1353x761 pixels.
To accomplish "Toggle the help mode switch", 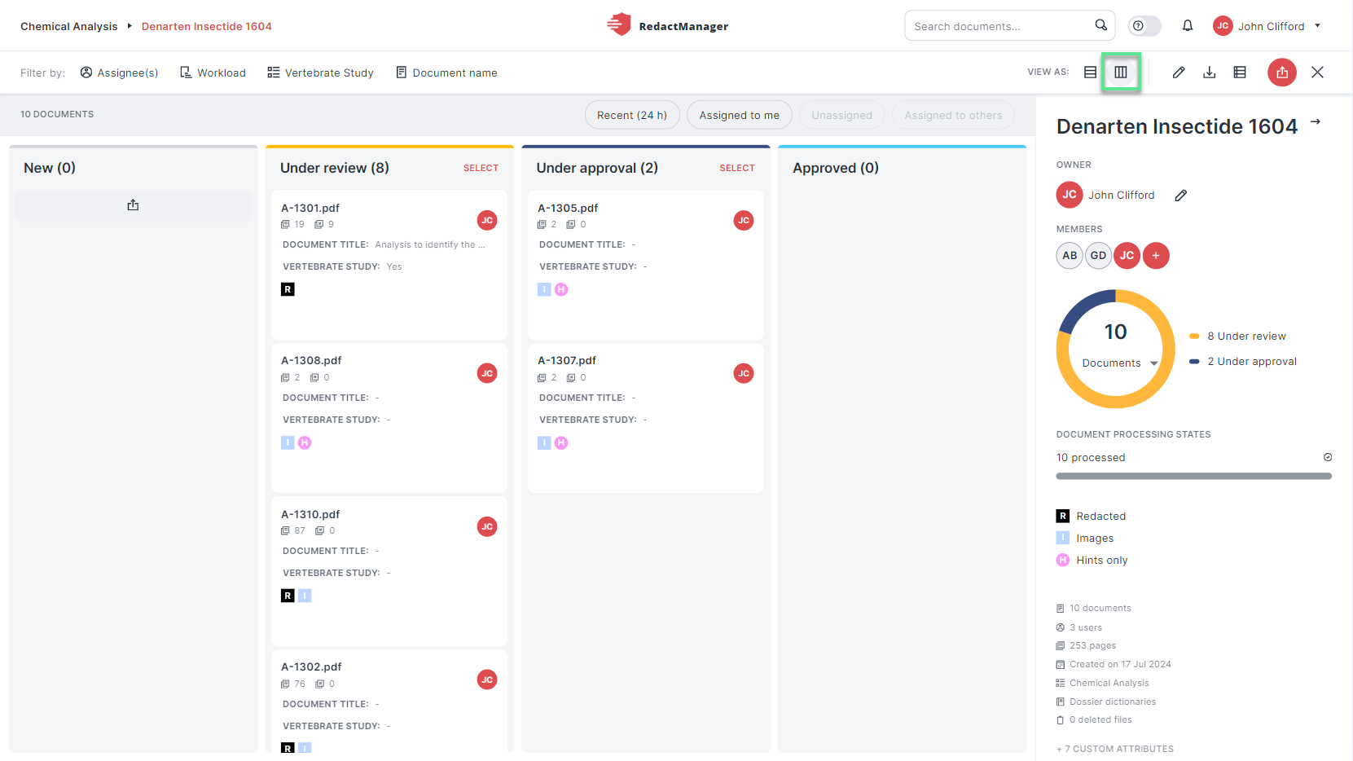I will (x=1144, y=26).
